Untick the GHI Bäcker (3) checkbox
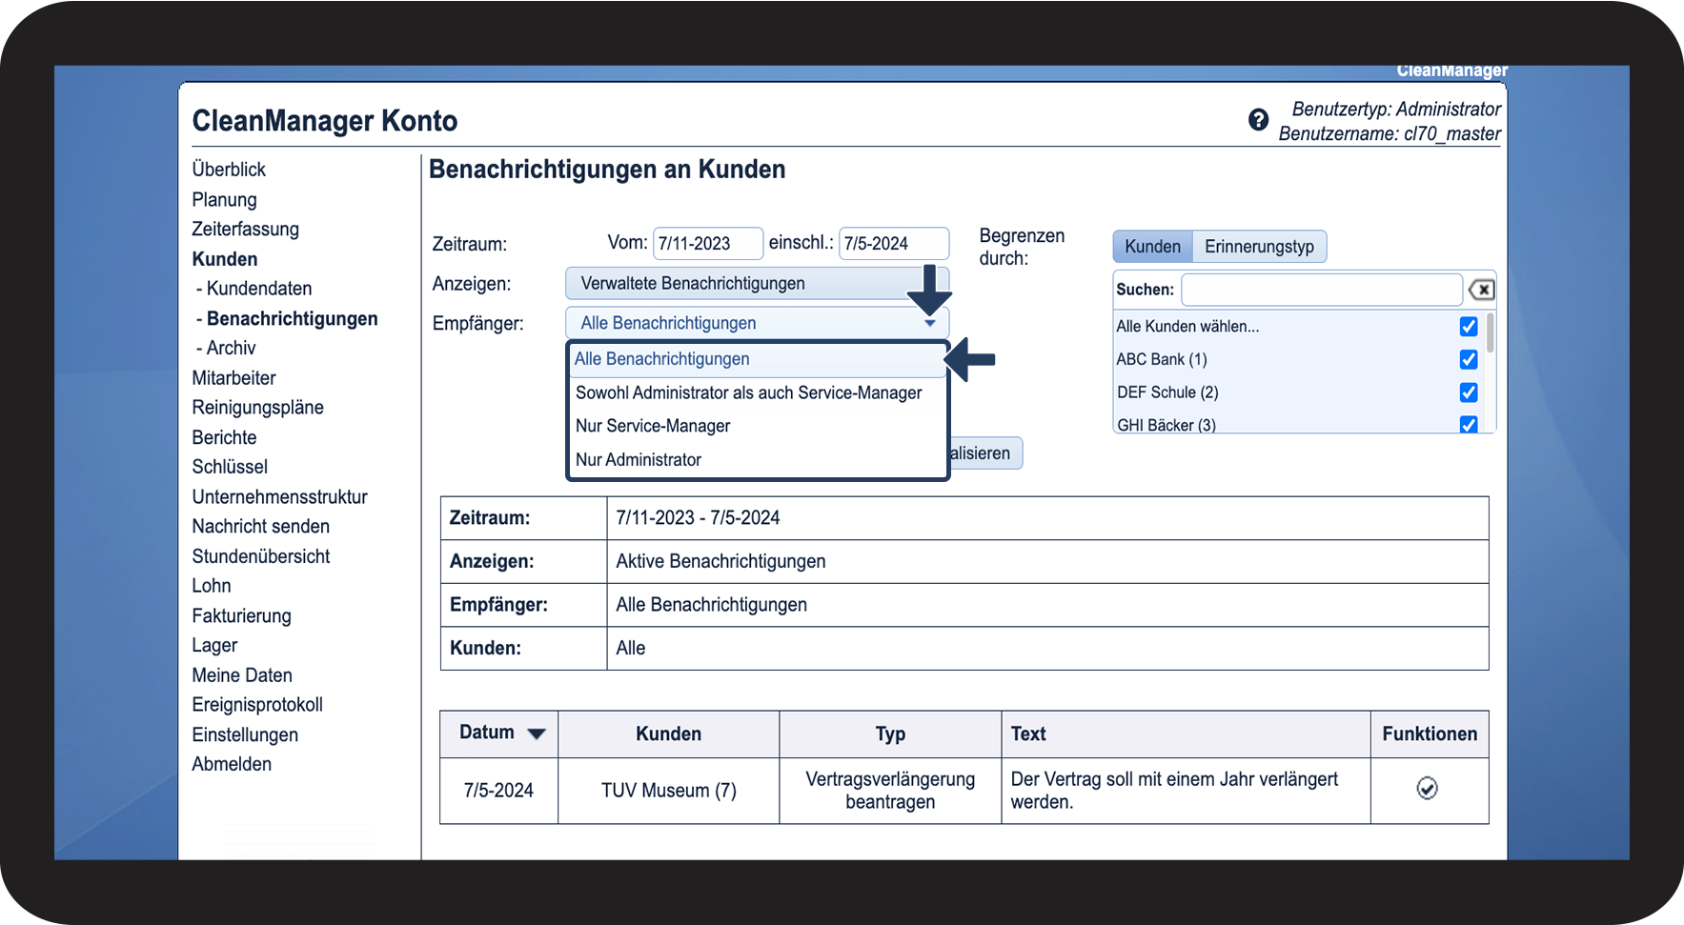 click(1468, 424)
